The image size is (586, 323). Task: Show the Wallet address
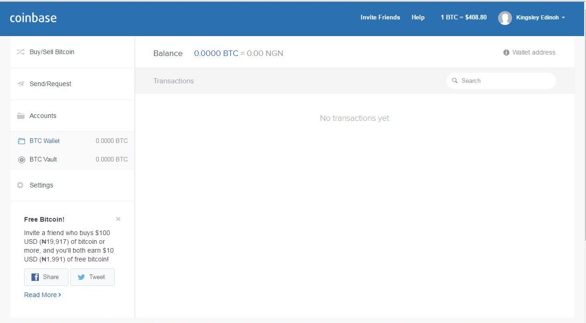pos(534,52)
